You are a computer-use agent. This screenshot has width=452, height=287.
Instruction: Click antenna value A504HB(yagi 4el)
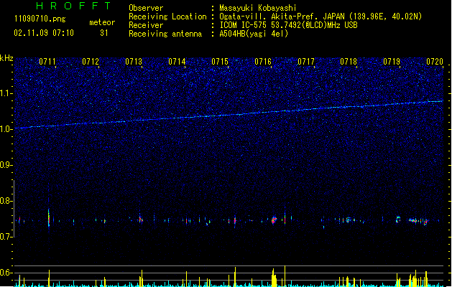(254, 34)
